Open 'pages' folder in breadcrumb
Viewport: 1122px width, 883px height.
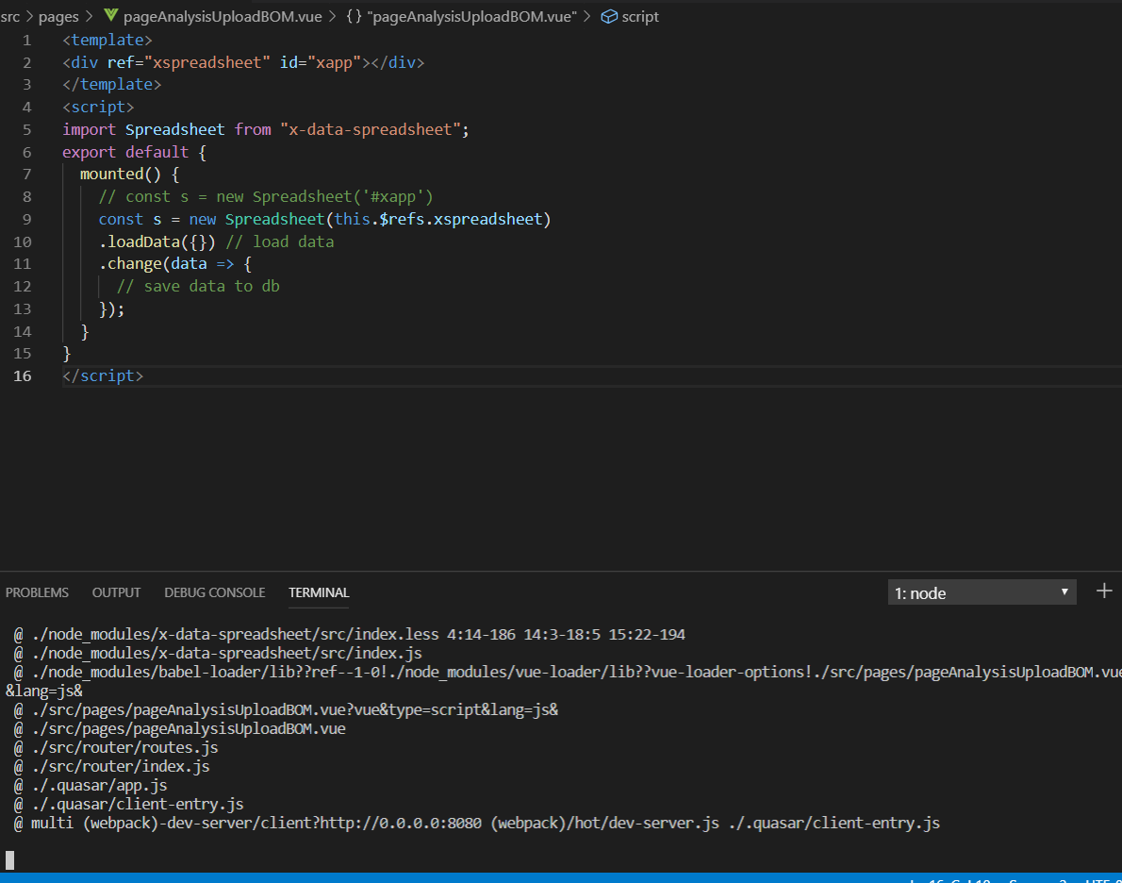point(58,16)
